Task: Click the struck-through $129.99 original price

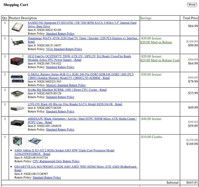Action: point(192,42)
